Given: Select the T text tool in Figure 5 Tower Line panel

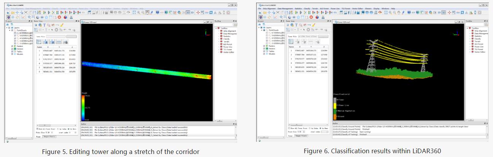Looking at the screenshot, I should (x=44, y=25).
